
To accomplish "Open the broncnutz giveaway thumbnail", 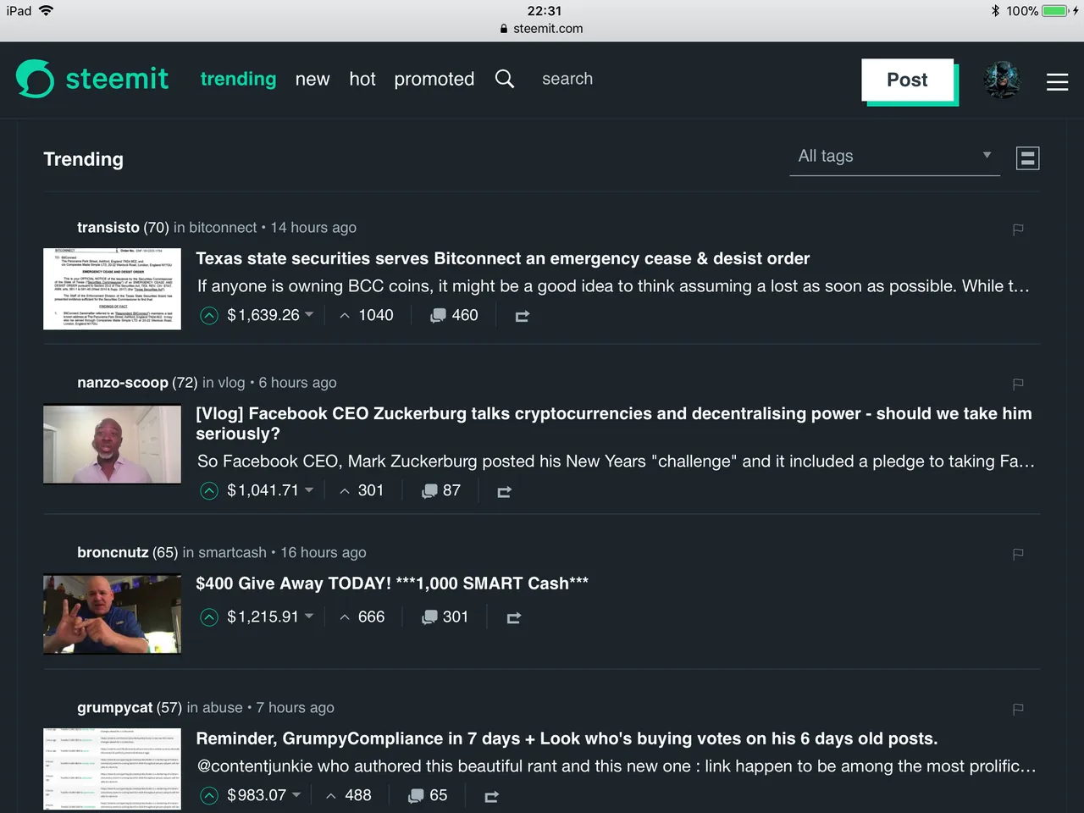I will coord(112,614).
